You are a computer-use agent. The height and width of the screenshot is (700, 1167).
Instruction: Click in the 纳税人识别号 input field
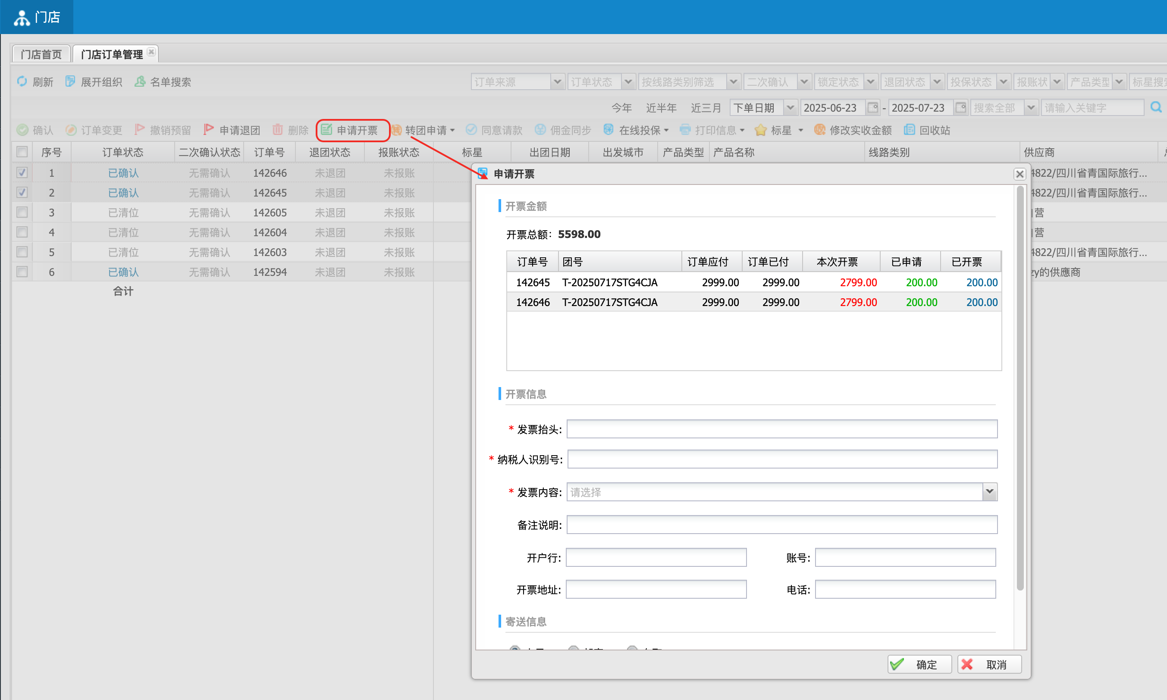tap(782, 459)
